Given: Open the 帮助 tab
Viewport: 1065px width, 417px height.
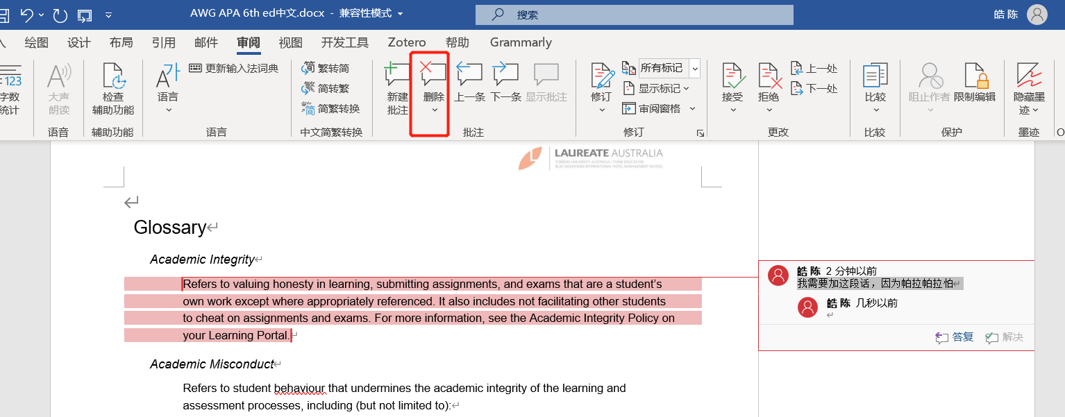Looking at the screenshot, I should pos(458,42).
